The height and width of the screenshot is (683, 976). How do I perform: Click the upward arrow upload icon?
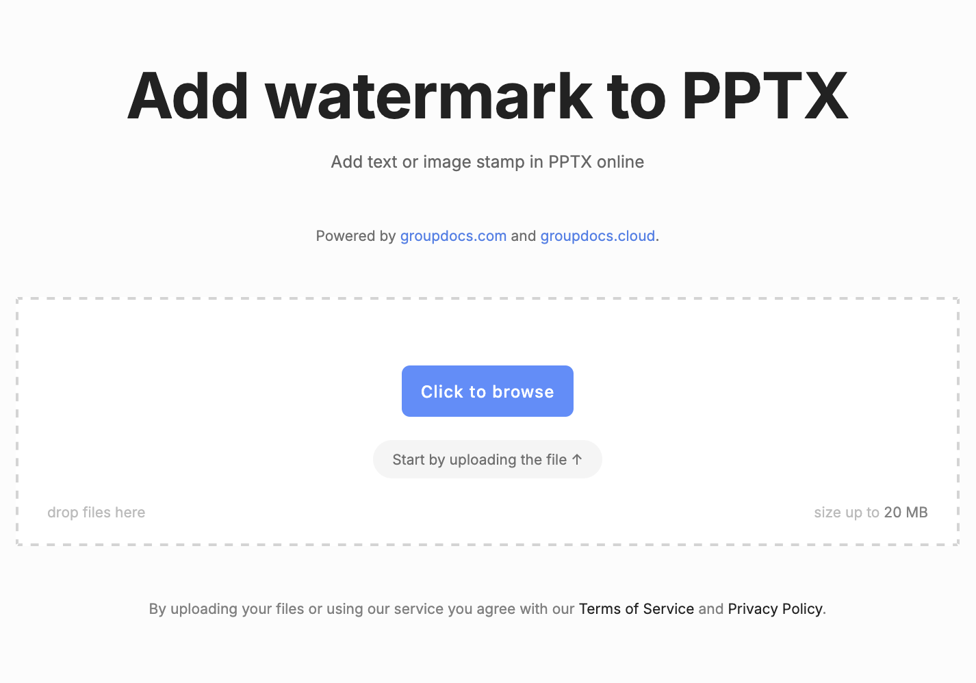tap(577, 459)
